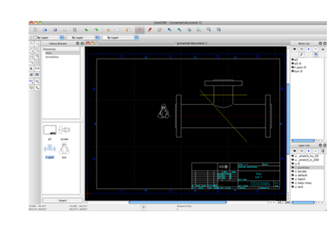The image size is (331, 231).
Task: Open the second By Layer width dropdown
Action: coord(83,37)
